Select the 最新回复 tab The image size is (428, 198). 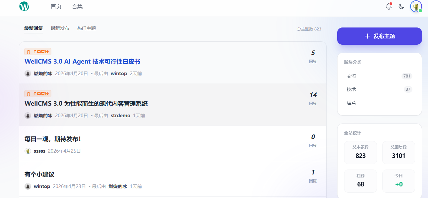33,28
